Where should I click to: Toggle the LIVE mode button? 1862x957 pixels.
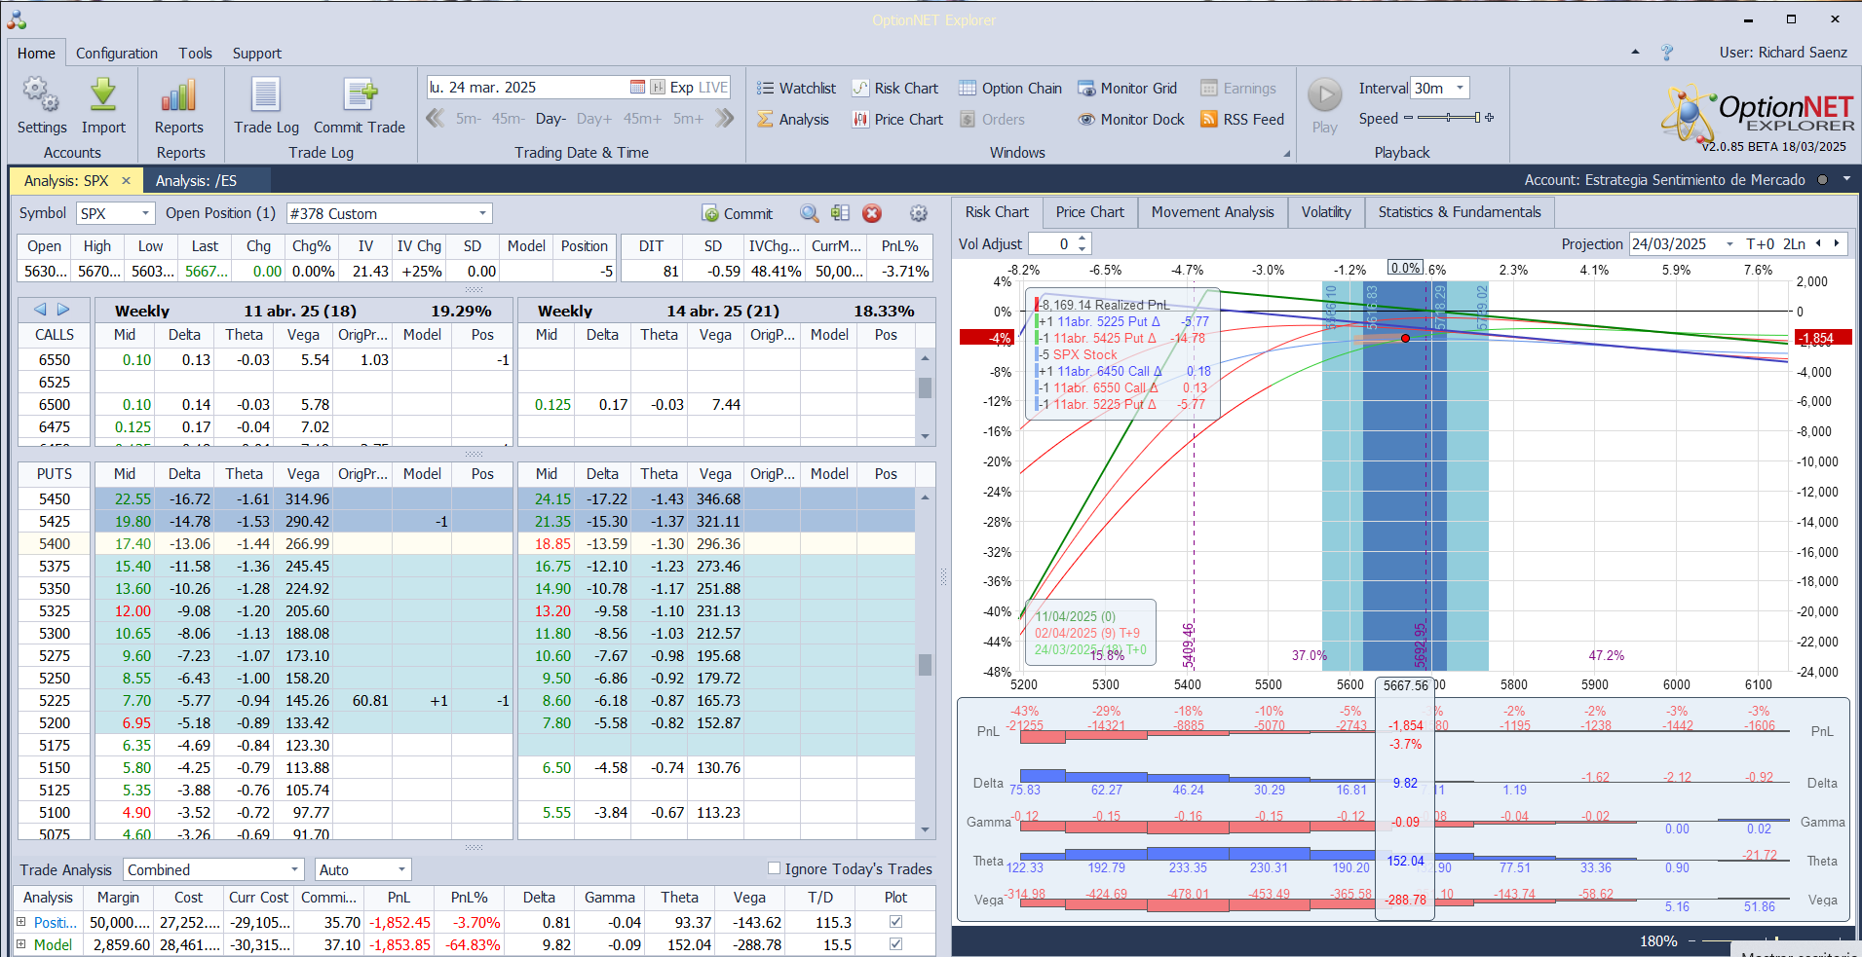pos(713,88)
